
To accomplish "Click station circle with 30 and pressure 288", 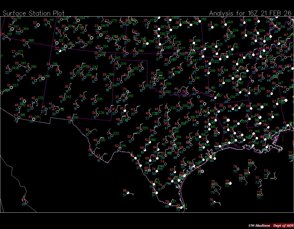I will click(x=27, y=43).
